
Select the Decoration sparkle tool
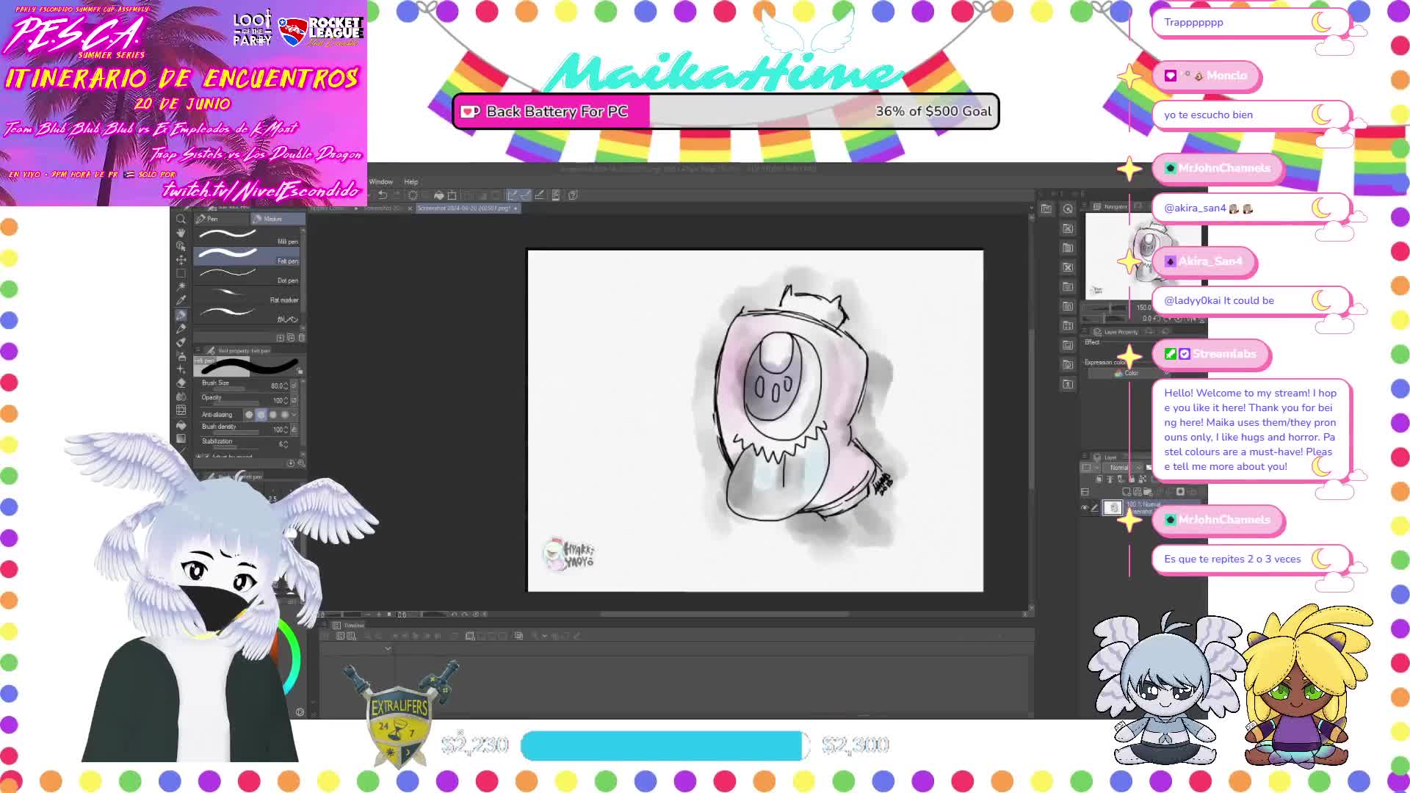[181, 369]
